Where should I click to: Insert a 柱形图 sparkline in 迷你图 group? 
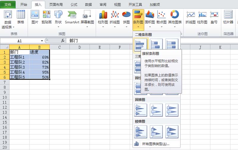coord(202,17)
